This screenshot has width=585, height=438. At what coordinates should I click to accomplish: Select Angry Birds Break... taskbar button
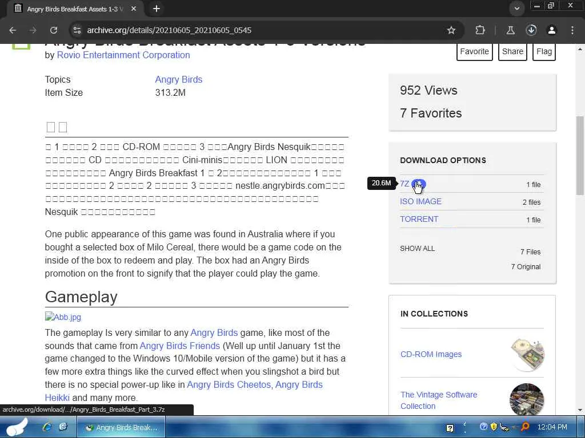coord(121,428)
